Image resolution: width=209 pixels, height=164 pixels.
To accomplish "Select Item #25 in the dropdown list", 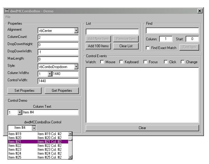I will pos(38,157).
